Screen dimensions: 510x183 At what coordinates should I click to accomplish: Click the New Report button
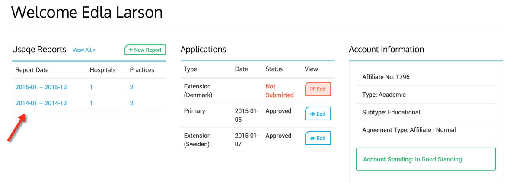click(145, 50)
